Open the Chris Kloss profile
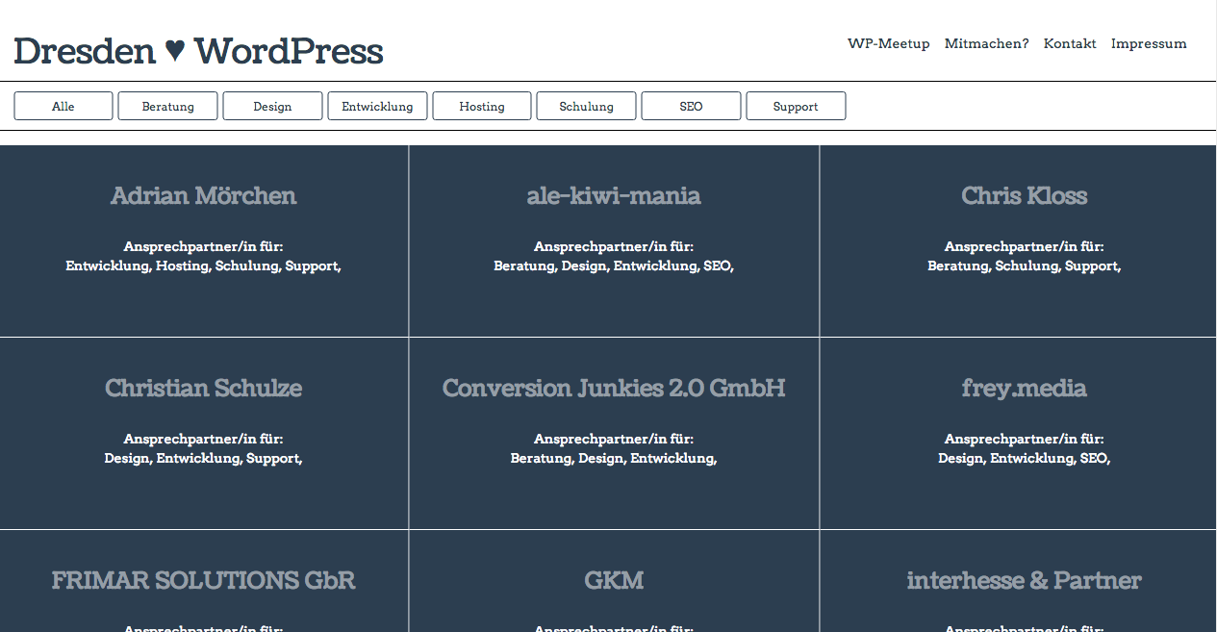Screen dimensions: 1217x632 [x=1024, y=195]
